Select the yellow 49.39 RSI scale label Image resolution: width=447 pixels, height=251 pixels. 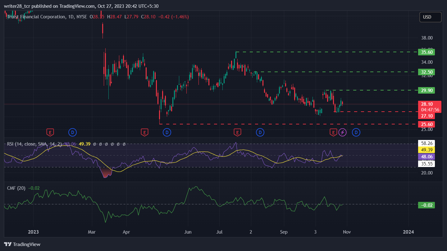pos(426,150)
